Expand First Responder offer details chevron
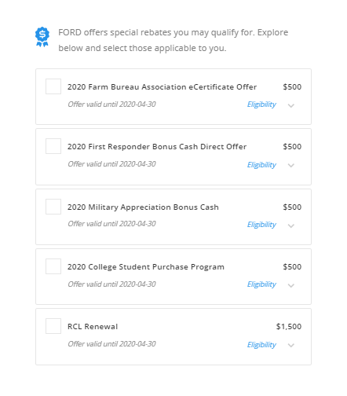The height and width of the screenshot is (396, 347). coord(291,165)
